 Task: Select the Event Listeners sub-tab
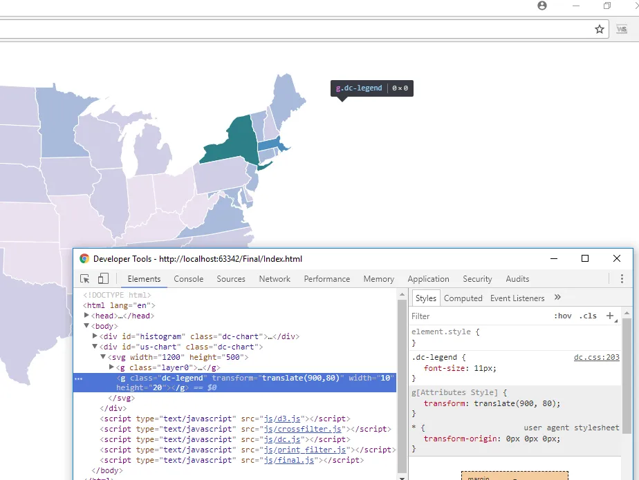(517, 298)
